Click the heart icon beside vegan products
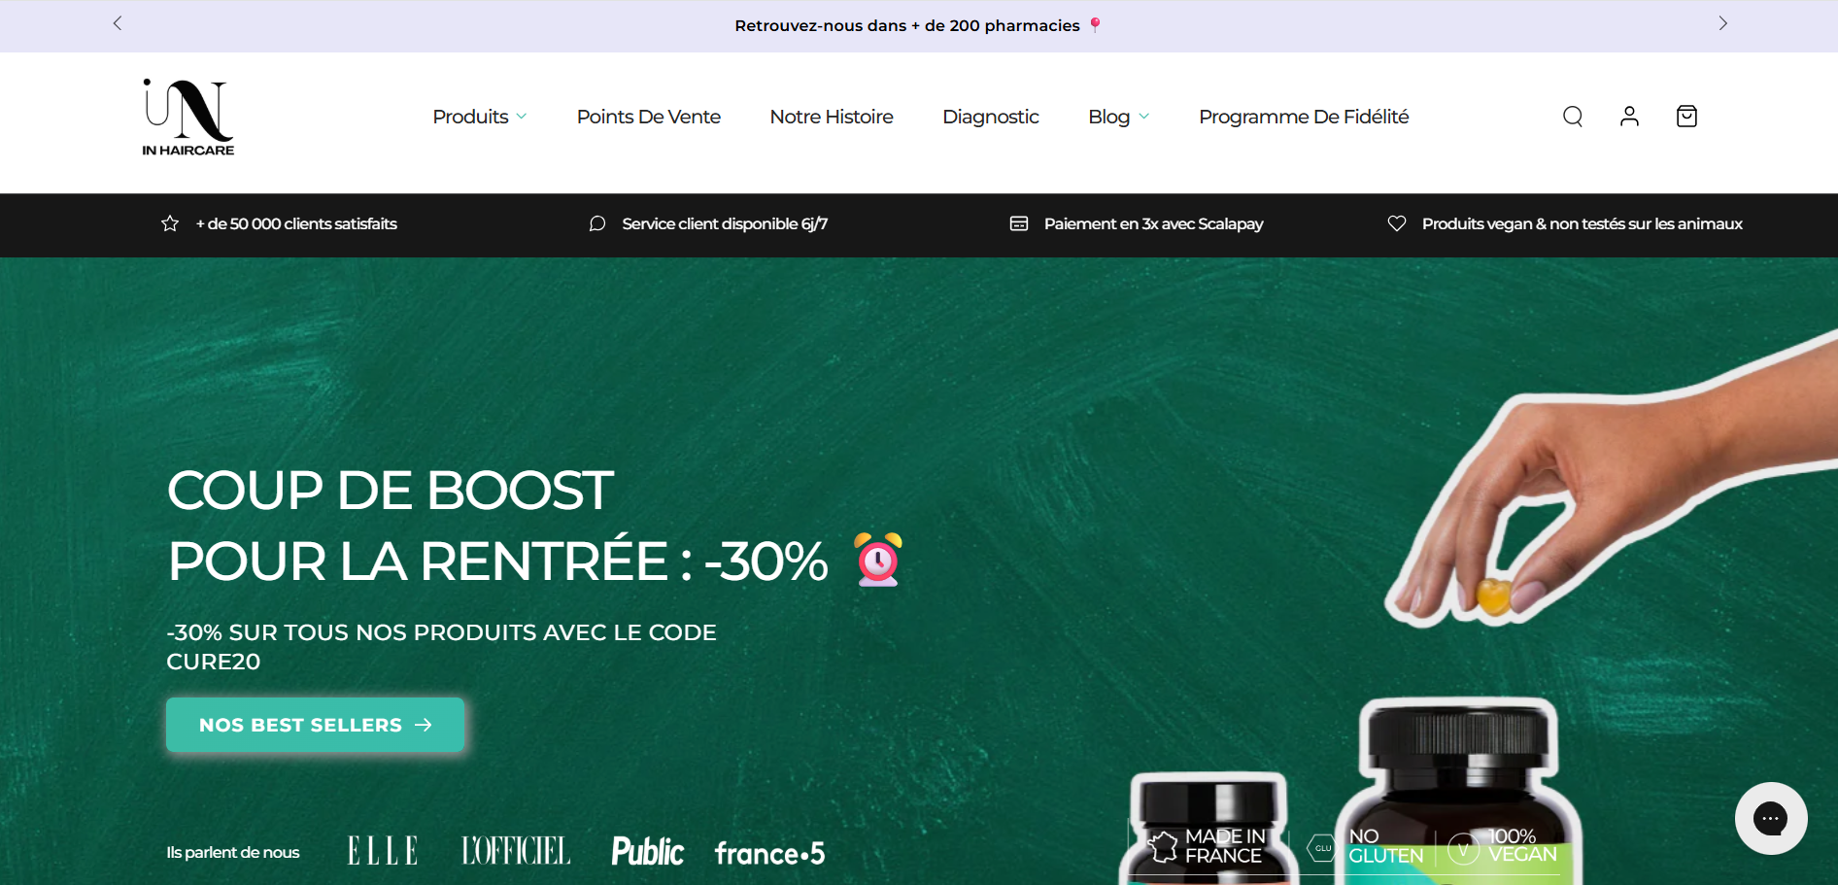 [x=1397, y=223]
